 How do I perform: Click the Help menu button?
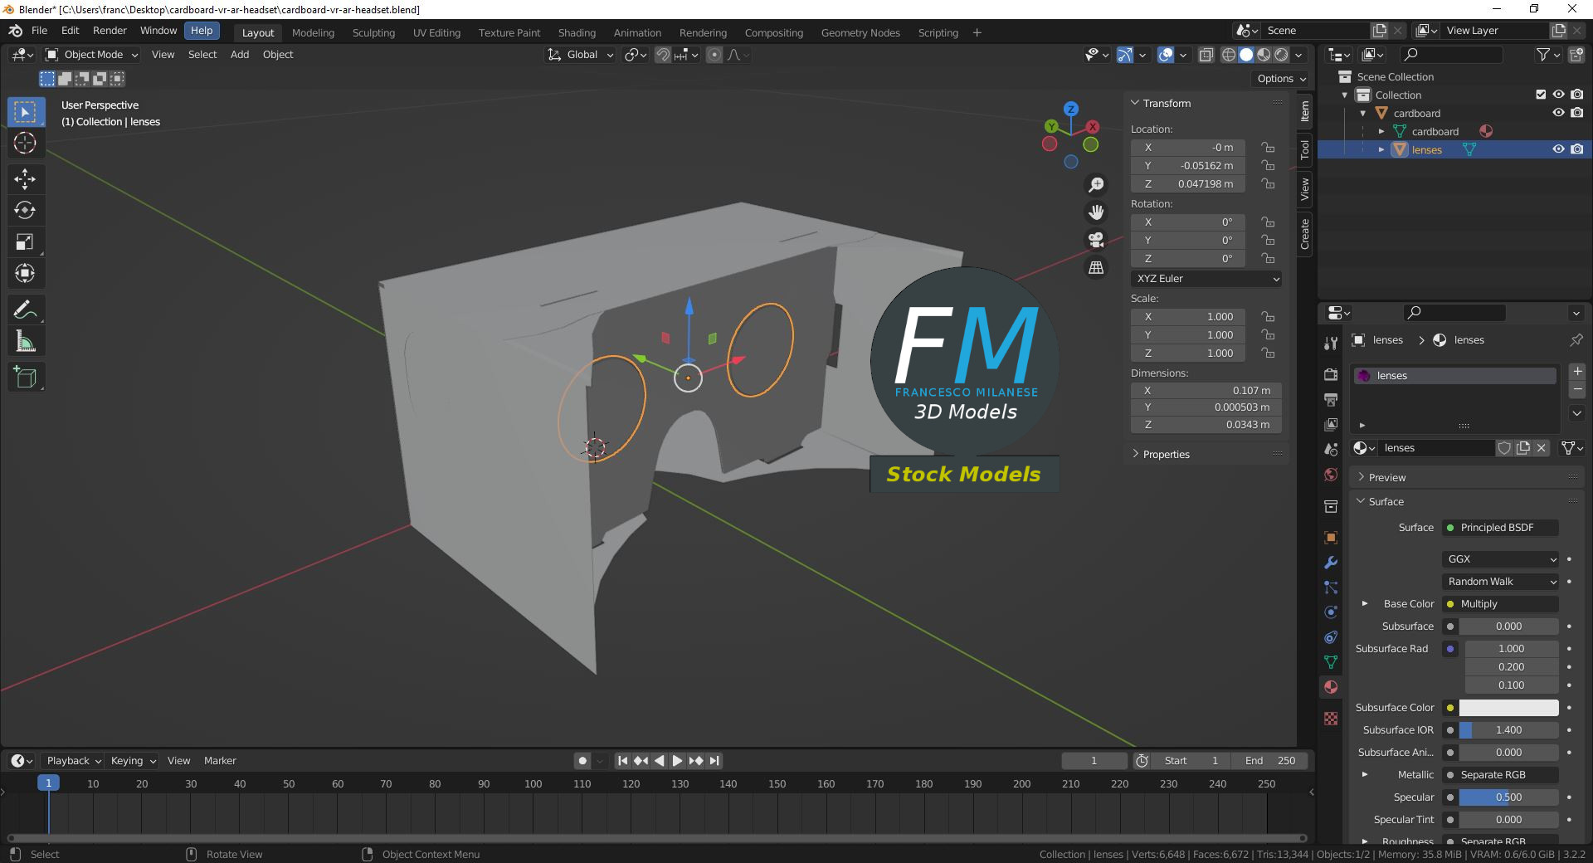coord(202,31)
